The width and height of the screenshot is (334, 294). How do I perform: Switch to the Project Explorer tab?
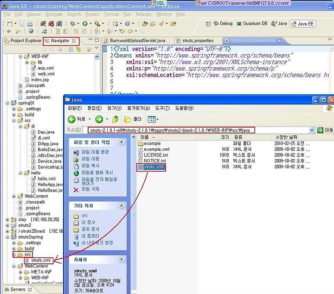coord(23,41)
